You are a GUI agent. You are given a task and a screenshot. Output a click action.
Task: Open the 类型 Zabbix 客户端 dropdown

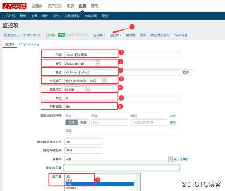[x=82, y=64]
